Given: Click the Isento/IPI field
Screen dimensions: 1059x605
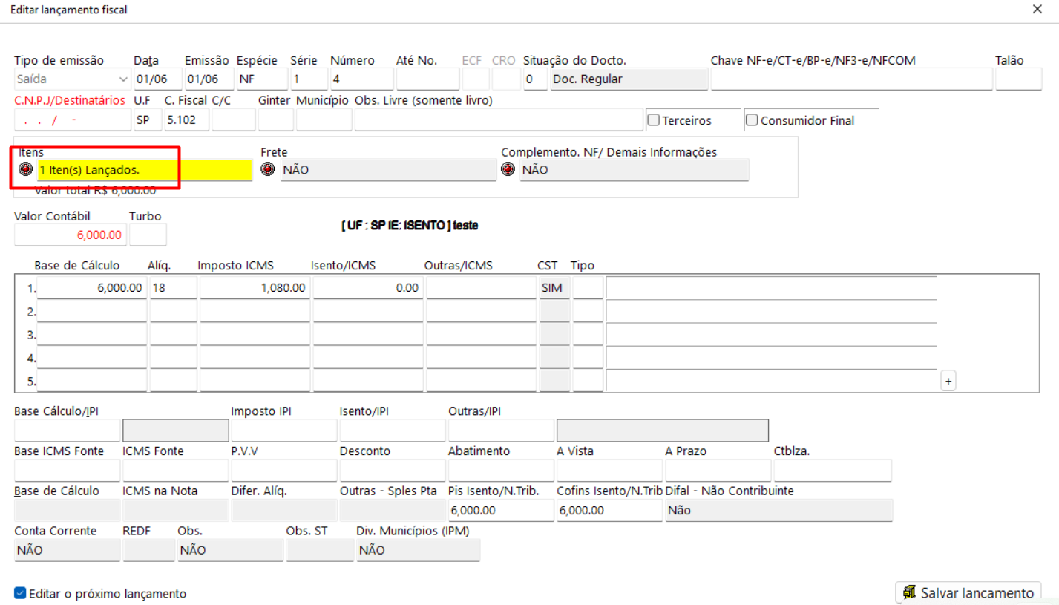Looking at the screenshot, I should point(393,431).
